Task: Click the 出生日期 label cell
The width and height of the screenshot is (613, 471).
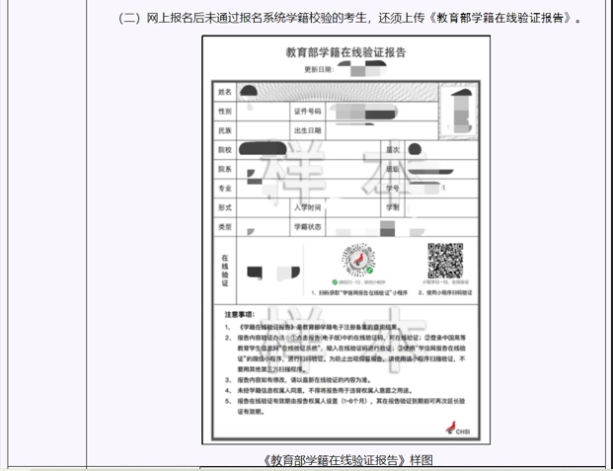Action: [x=308, y=130]
